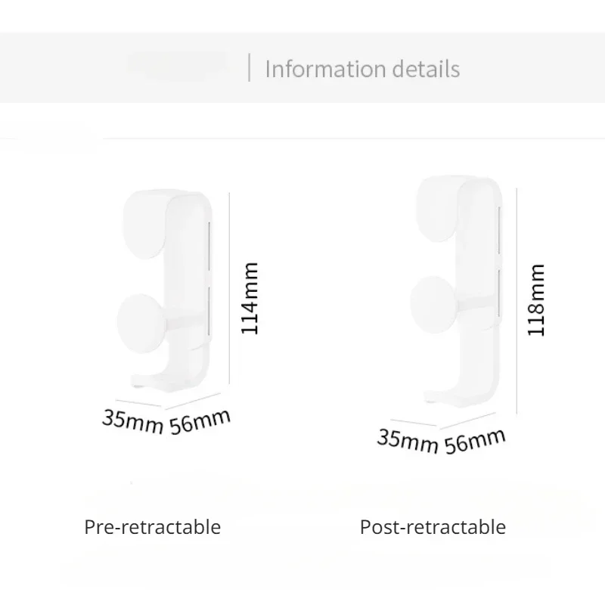605x605 pixels.
Task: Click the 118mm height label
Action: coord(536,301)
